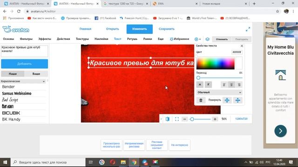Flip text horizontally icon
Image resolution: width=298 pixels, height=167 pixels.
pyautogui.click(x=227, y=100)
